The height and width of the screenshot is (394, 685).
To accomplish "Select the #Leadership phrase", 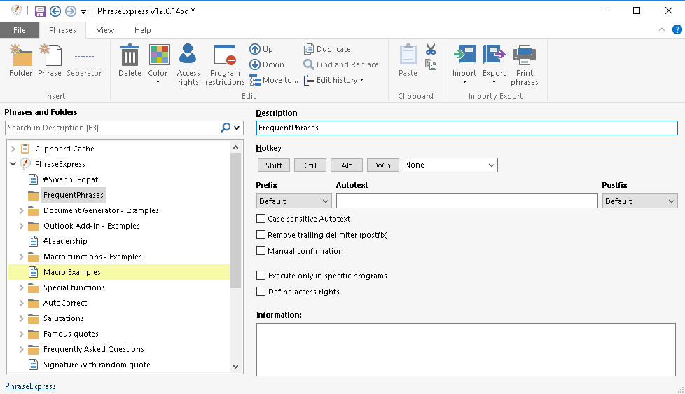I will [65, 241].
